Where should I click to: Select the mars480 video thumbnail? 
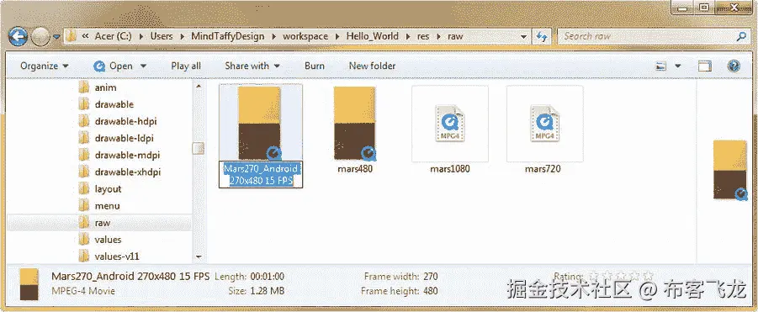point(355,123)
